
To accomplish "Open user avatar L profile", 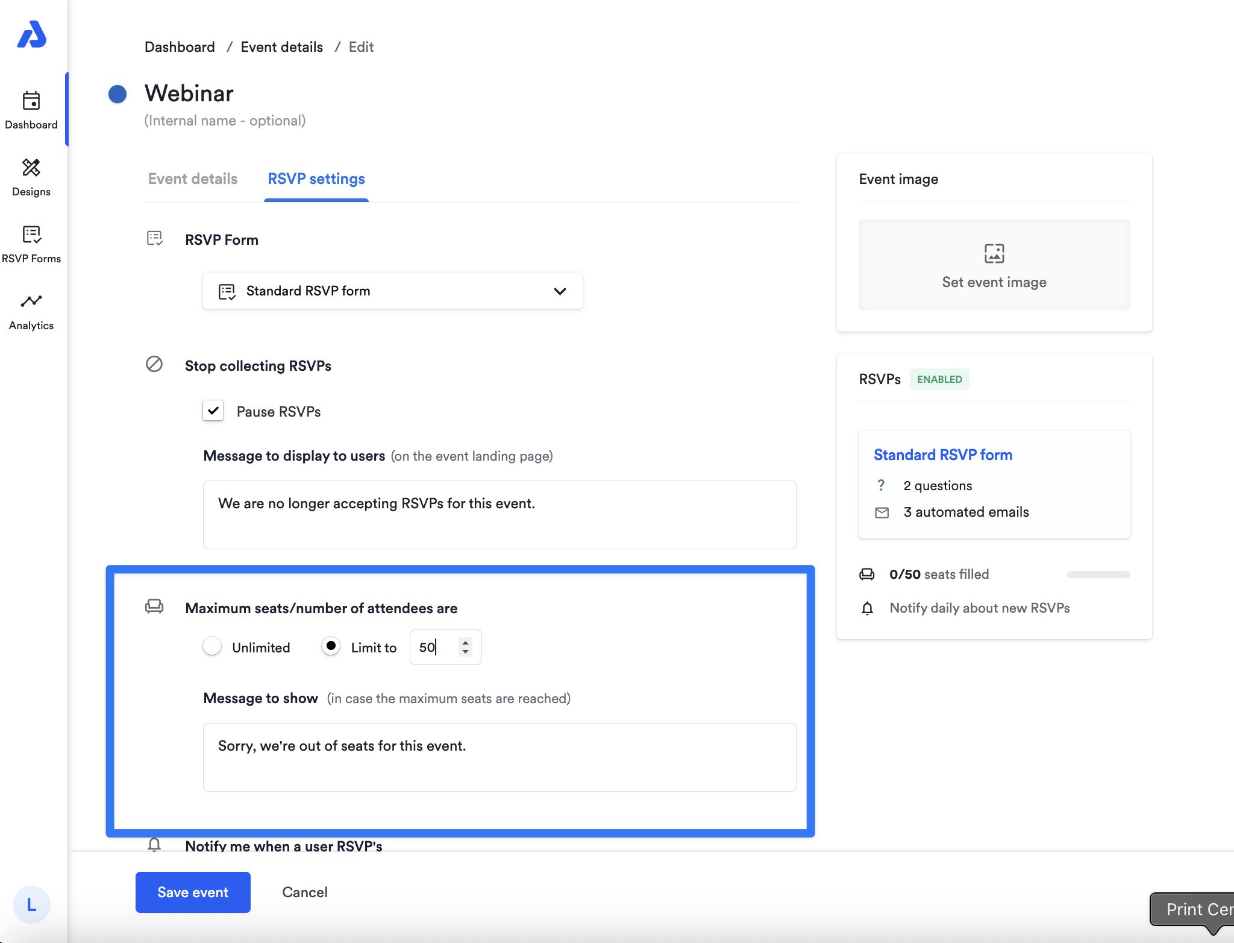I will click(31, 904).
